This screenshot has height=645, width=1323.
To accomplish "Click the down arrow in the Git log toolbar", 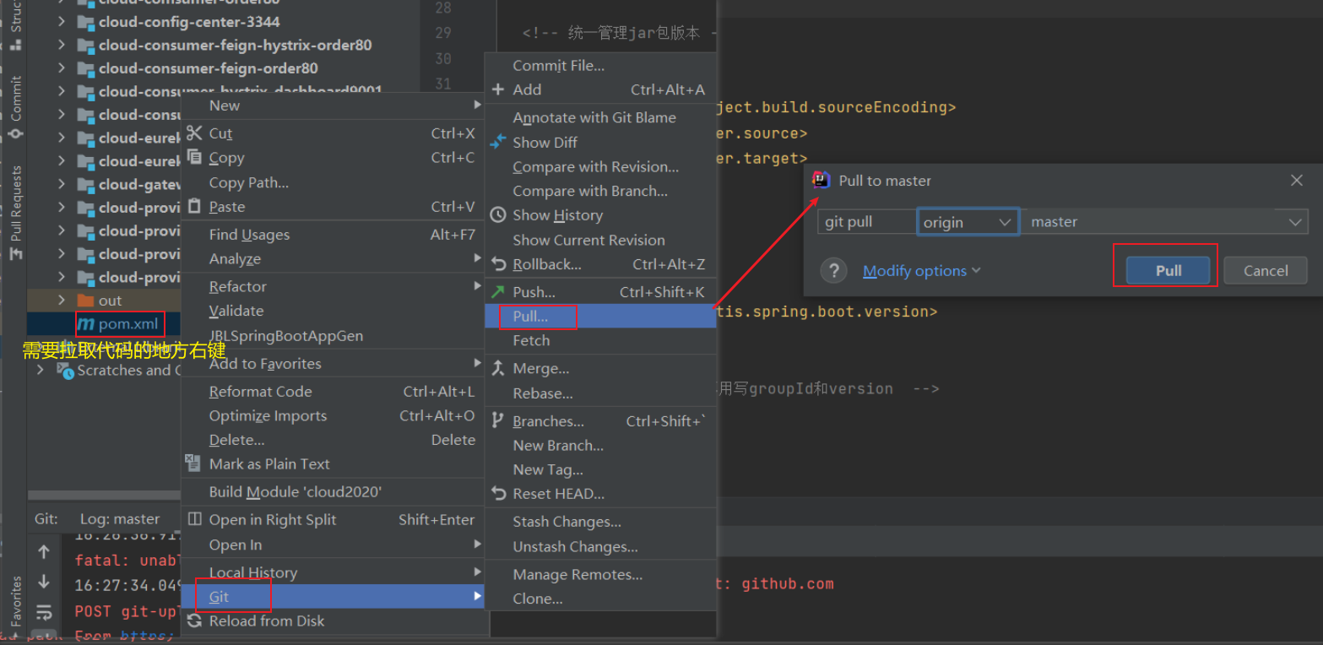I will [43, 581].
